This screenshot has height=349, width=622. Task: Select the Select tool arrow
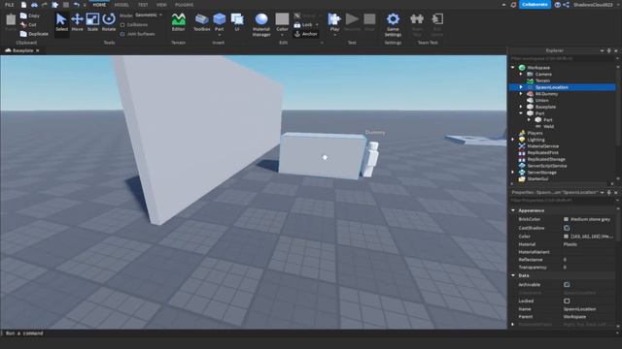click(x=61, y=21)
